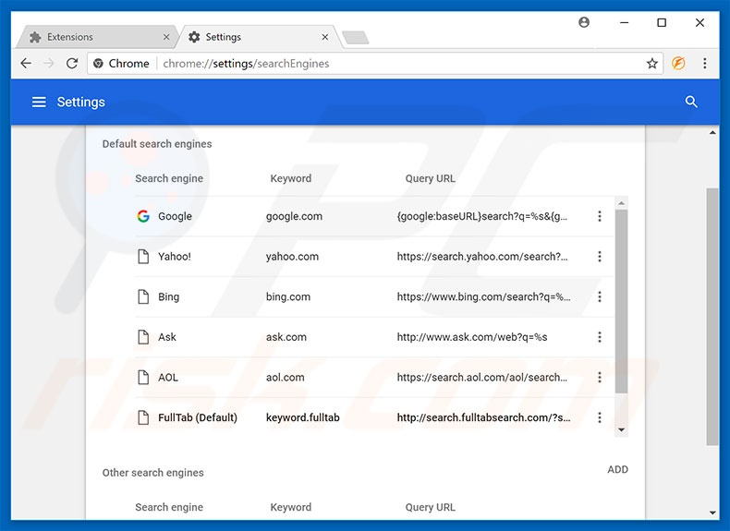
Task: Open more actions for Yahoo! search engine
Action: click(x=600, y=257)
